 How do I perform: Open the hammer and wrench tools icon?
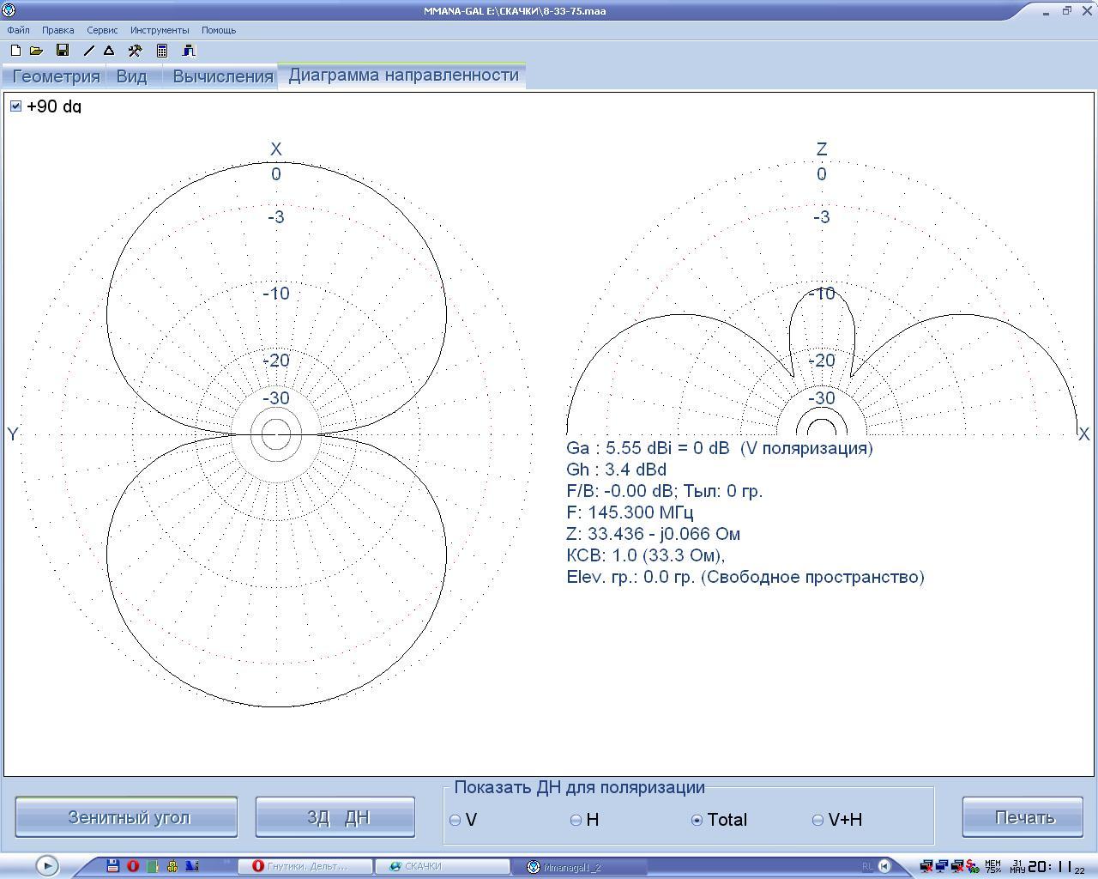135,51
